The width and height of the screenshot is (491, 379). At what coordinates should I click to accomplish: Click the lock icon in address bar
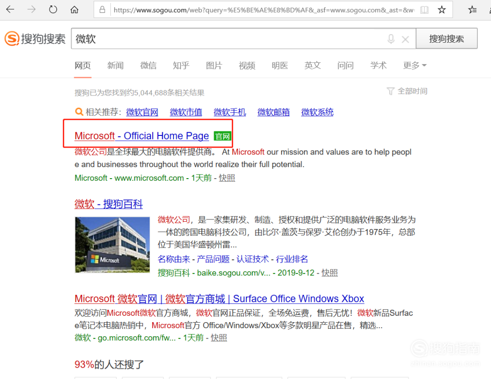click(102, 10)
